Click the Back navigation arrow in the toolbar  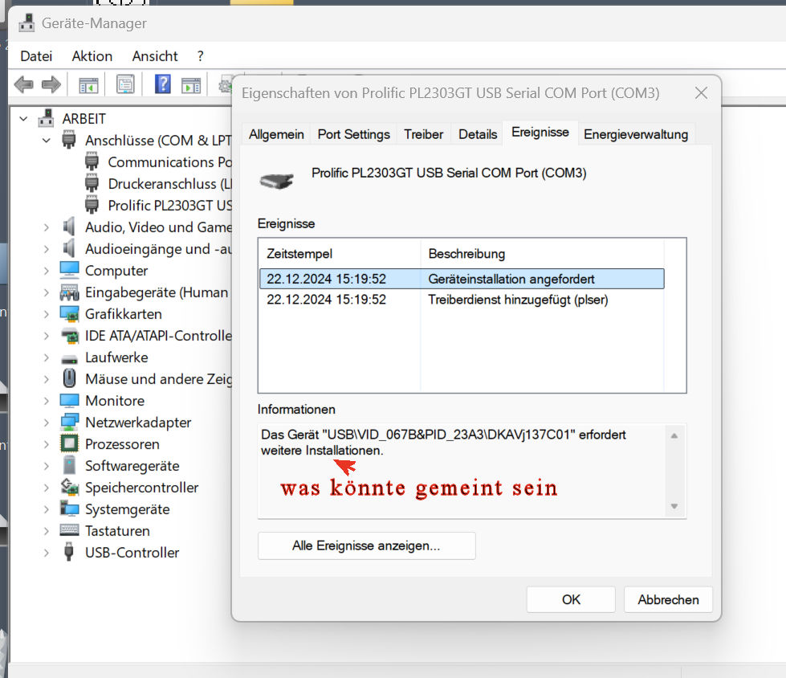pos(23,84)
